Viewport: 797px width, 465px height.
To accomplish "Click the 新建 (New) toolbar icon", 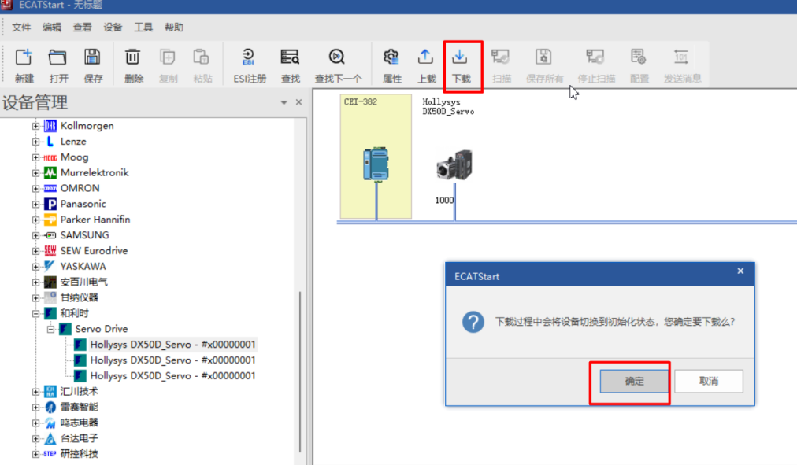I will [x=24, y=58].
